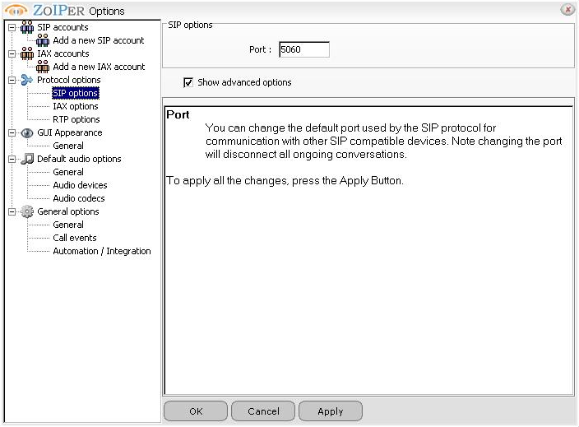The image size is (579, 427).
Task: Close the Zoiper Options window
Action: click(567, 10)
